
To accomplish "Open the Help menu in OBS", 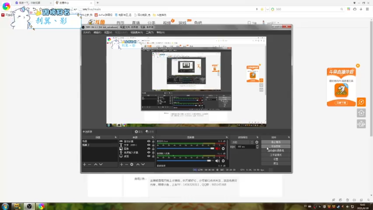I will tap(161, 33).
